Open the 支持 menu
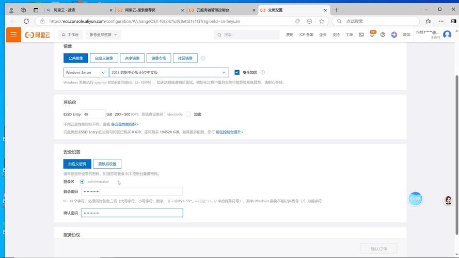Viewport: 459px width, 258px height. point(336,35)
